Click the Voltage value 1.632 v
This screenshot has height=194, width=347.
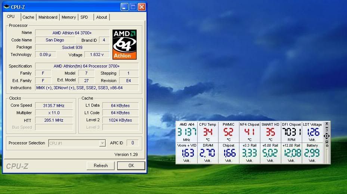point(97,54)
